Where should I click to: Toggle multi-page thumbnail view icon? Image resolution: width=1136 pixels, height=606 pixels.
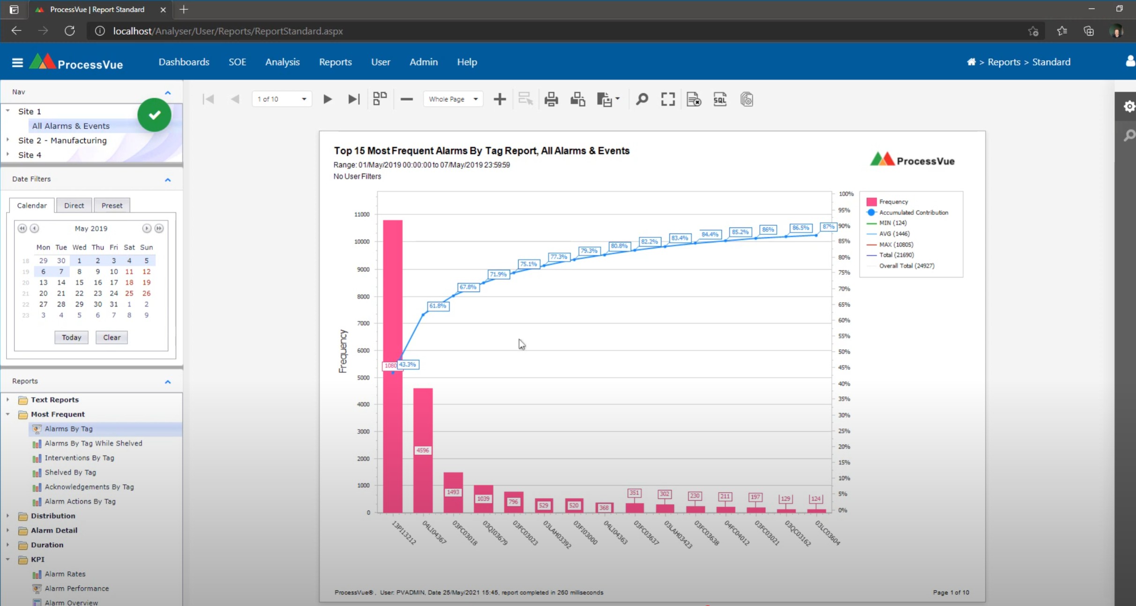[380, 99]
